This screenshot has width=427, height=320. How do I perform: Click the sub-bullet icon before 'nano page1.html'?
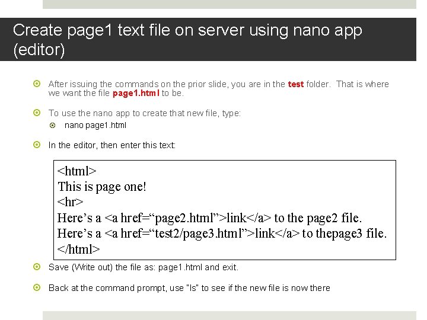pyautogui.click(x=53, y=125)
